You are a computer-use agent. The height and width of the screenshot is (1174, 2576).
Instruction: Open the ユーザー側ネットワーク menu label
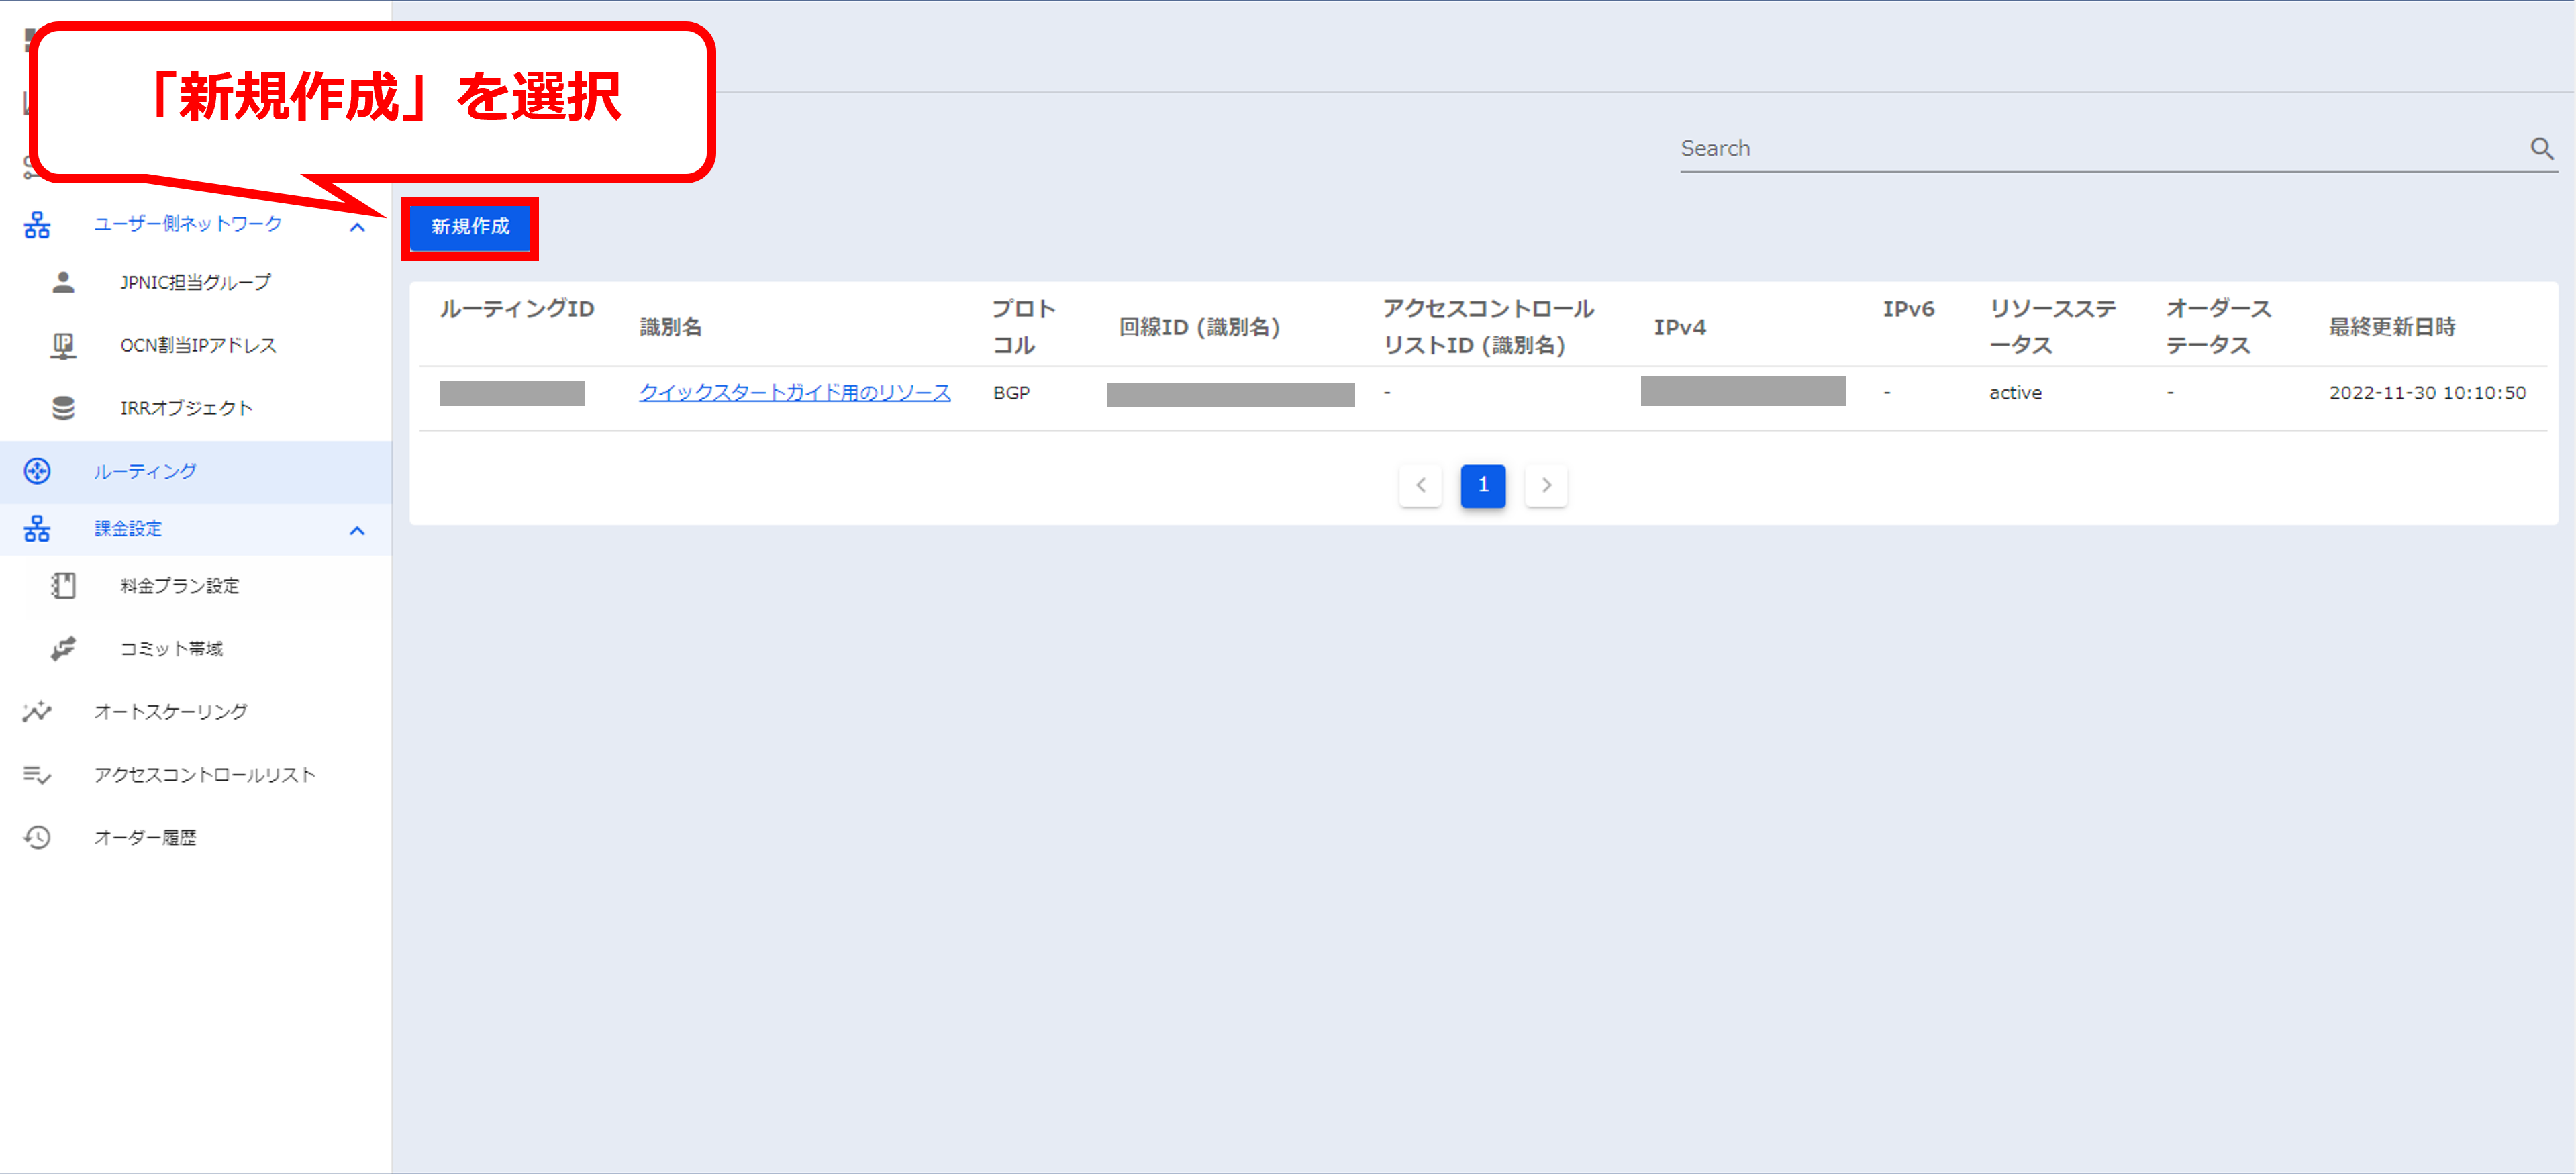(187, 224)
